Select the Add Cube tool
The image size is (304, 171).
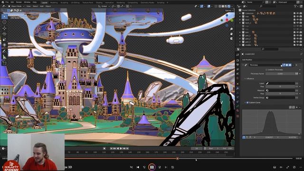pos(4,63)
